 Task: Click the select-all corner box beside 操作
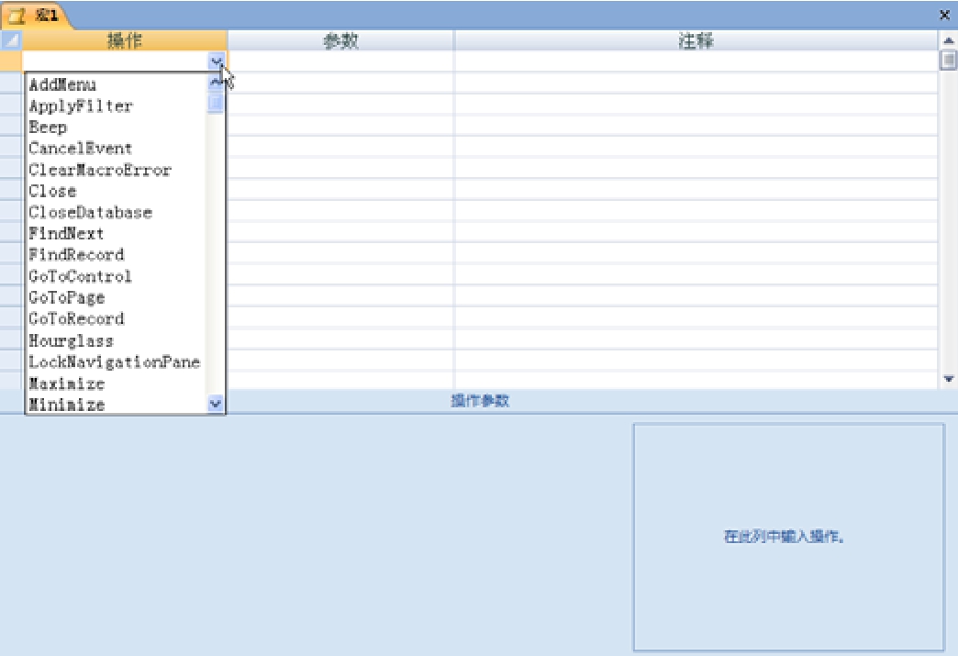11,40
